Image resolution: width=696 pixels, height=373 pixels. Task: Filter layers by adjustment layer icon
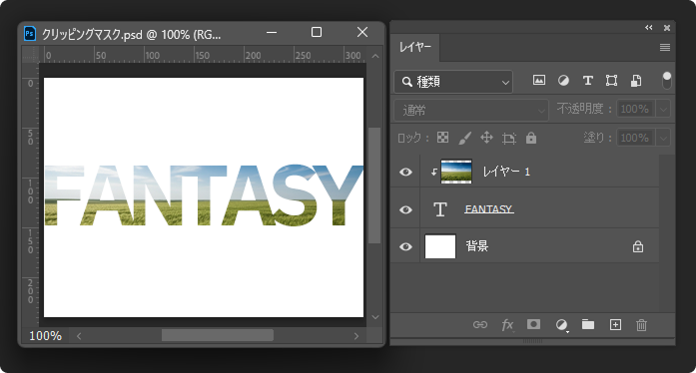click(x=563, y=80)
